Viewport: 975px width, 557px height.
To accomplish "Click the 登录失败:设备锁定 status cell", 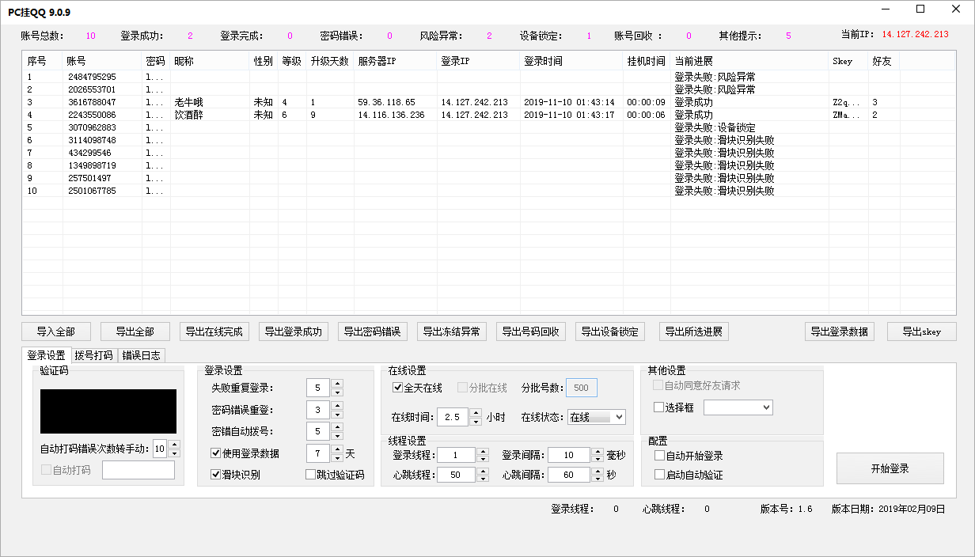I will 715,127.
